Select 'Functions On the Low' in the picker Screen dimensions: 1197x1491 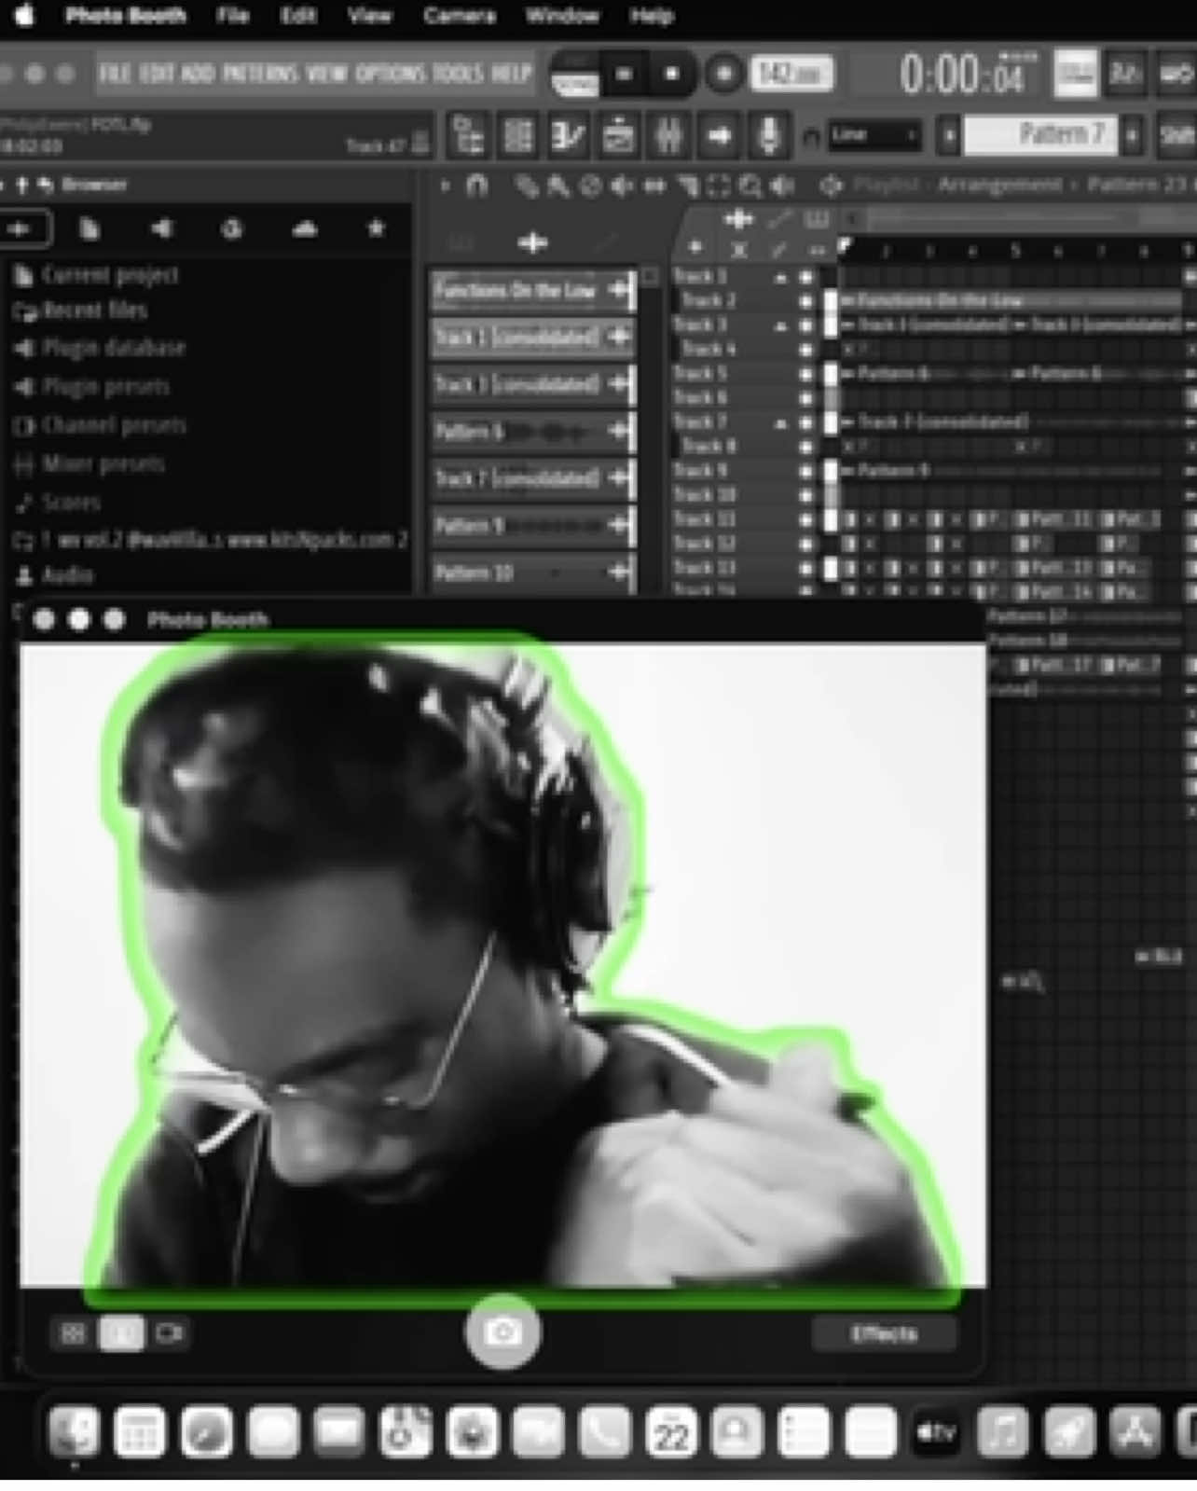tap(532, 290)
